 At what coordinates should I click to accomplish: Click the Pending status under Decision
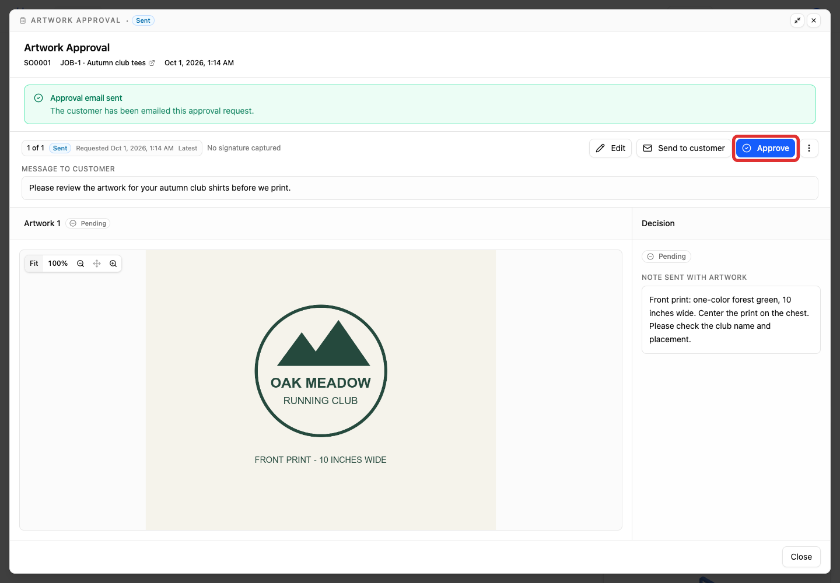pos(666,257)
